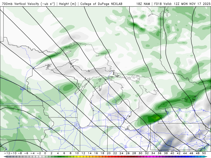Click 'College of DuPage NEXLAB' text
211x158 pixels.
[x=101, y=4]
